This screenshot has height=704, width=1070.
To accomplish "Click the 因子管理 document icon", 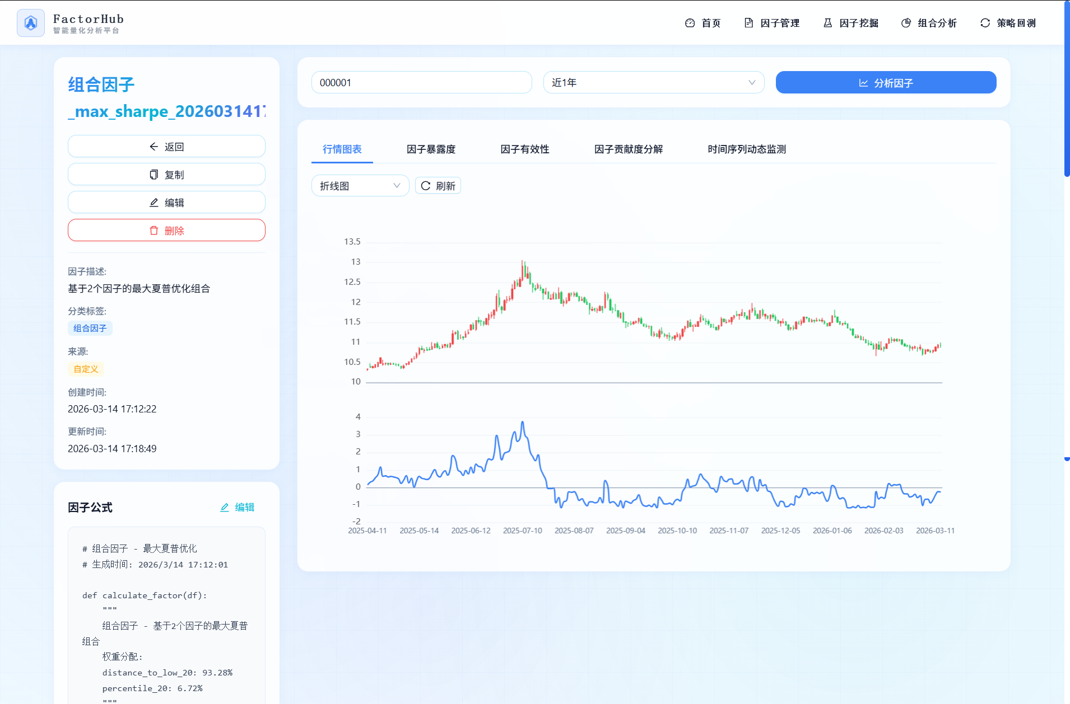I will [x=748, y=23].
